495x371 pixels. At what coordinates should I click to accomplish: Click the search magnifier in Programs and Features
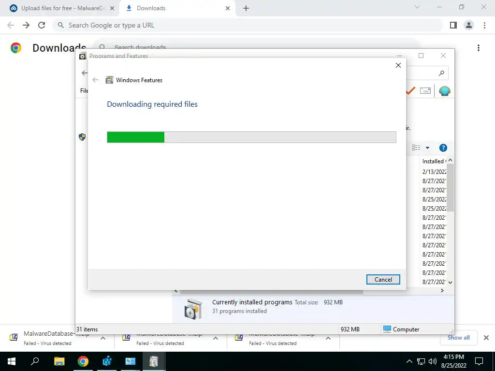point(441,73)
